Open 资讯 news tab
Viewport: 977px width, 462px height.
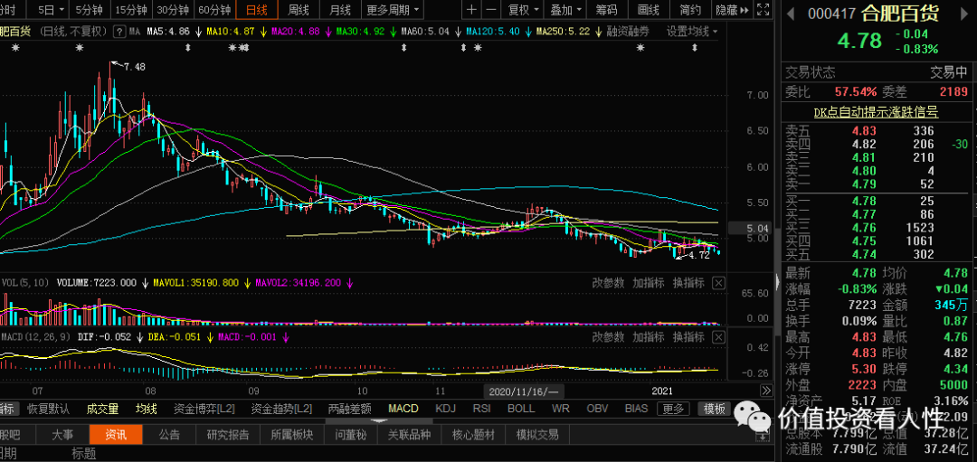(116, 435)
